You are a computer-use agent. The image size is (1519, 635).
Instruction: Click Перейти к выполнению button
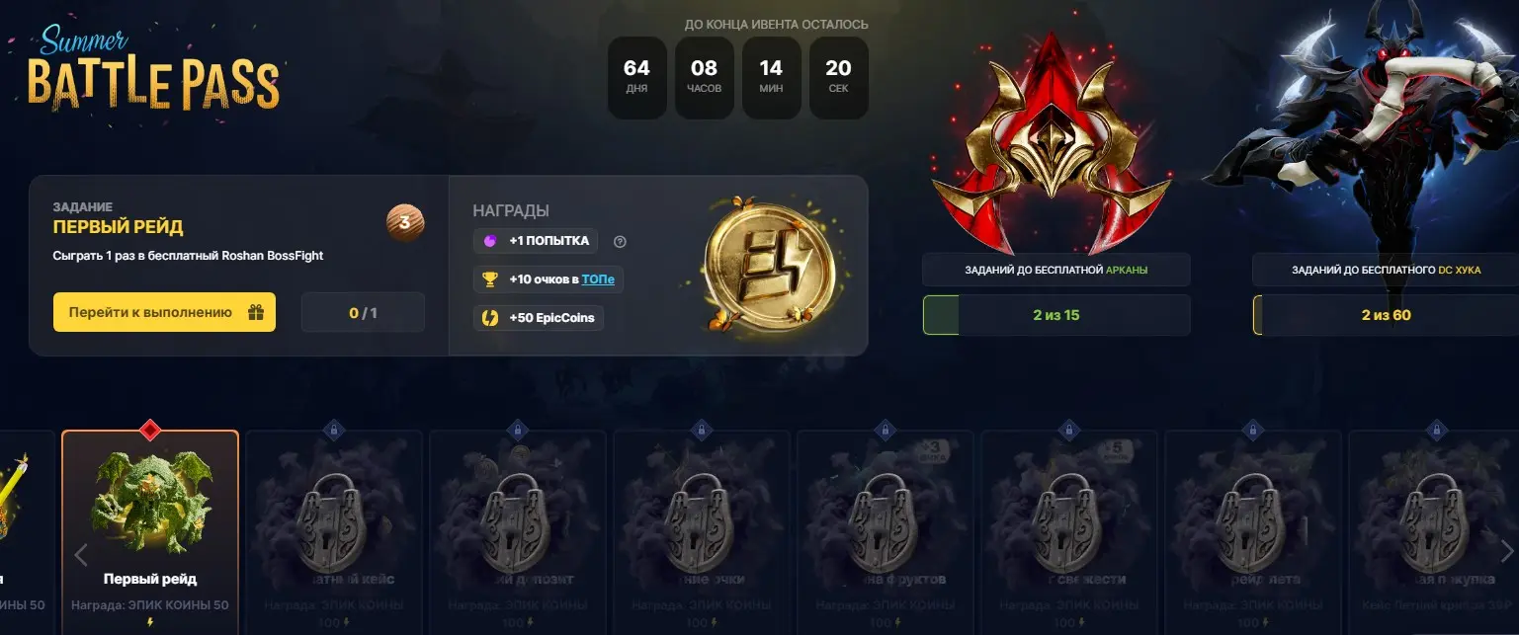coord(164,312)
